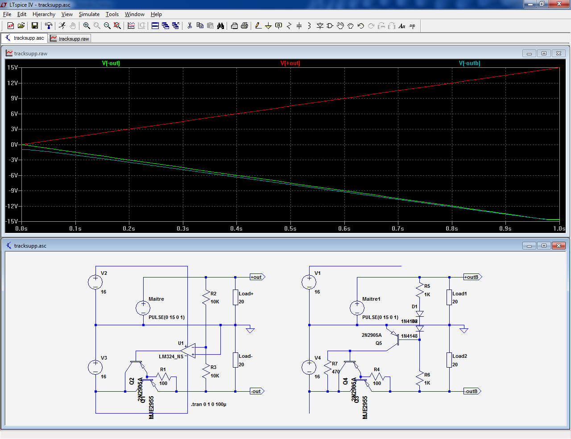571x439 pixels.
Task: Open the Control Panel hammer icon
Action: (x=49, y=26)
